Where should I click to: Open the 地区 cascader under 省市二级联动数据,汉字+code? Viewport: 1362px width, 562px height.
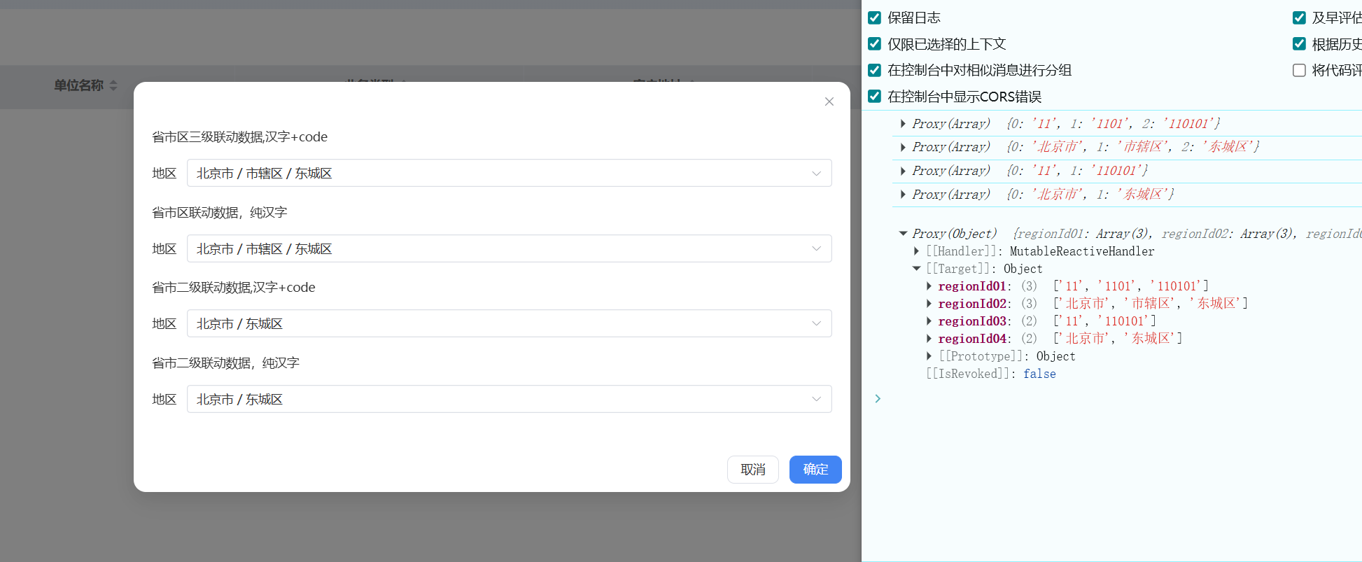[509, 323]
